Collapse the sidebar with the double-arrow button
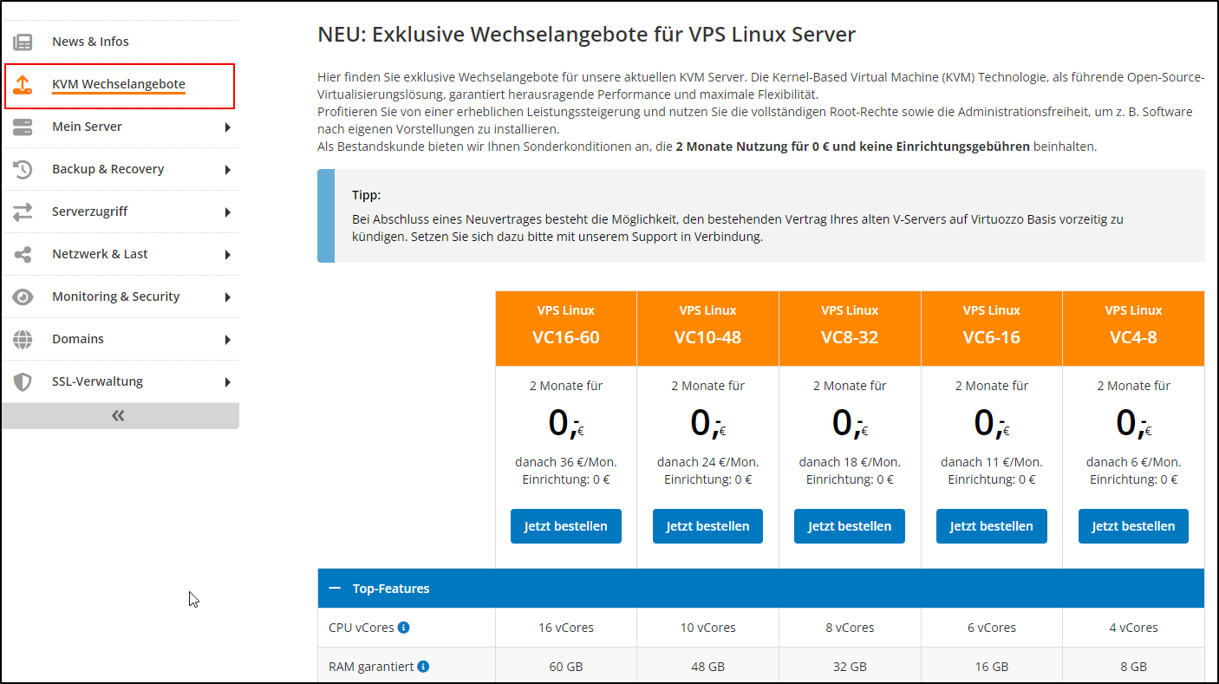 point(117,414)
